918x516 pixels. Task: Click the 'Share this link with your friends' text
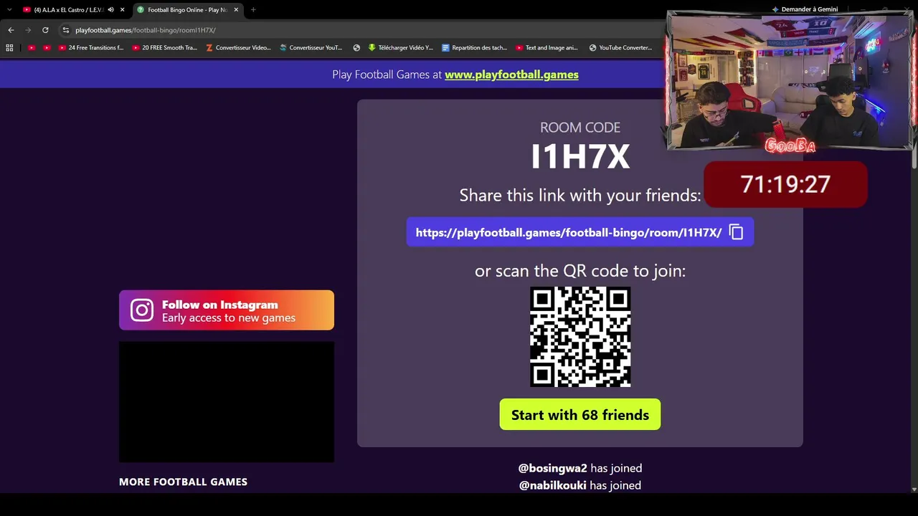coord(580,195)
